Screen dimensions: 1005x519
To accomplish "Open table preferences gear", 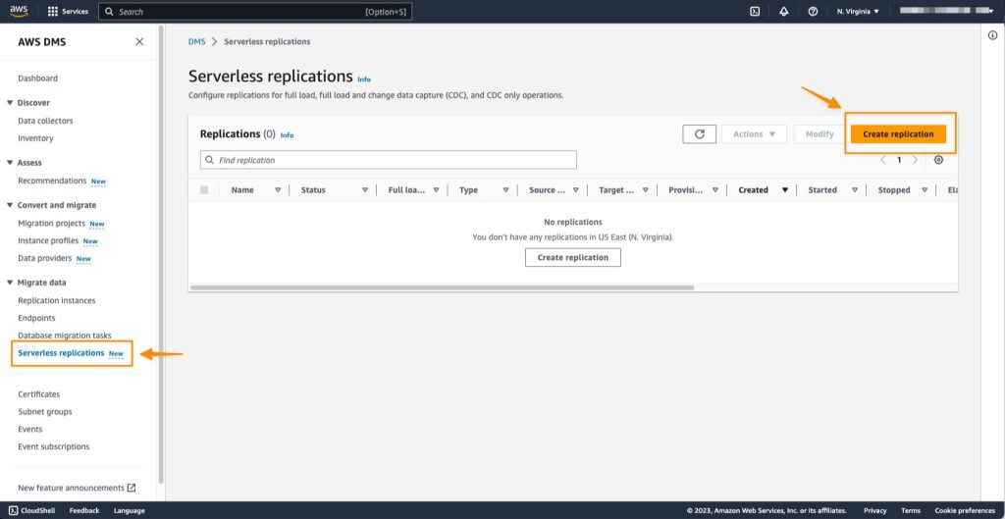I will [938, 160].
